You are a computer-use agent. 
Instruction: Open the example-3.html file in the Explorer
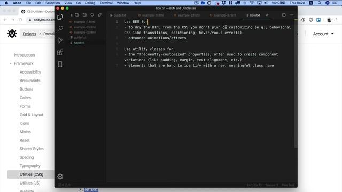pyautogui.click(x=84, y=32)
